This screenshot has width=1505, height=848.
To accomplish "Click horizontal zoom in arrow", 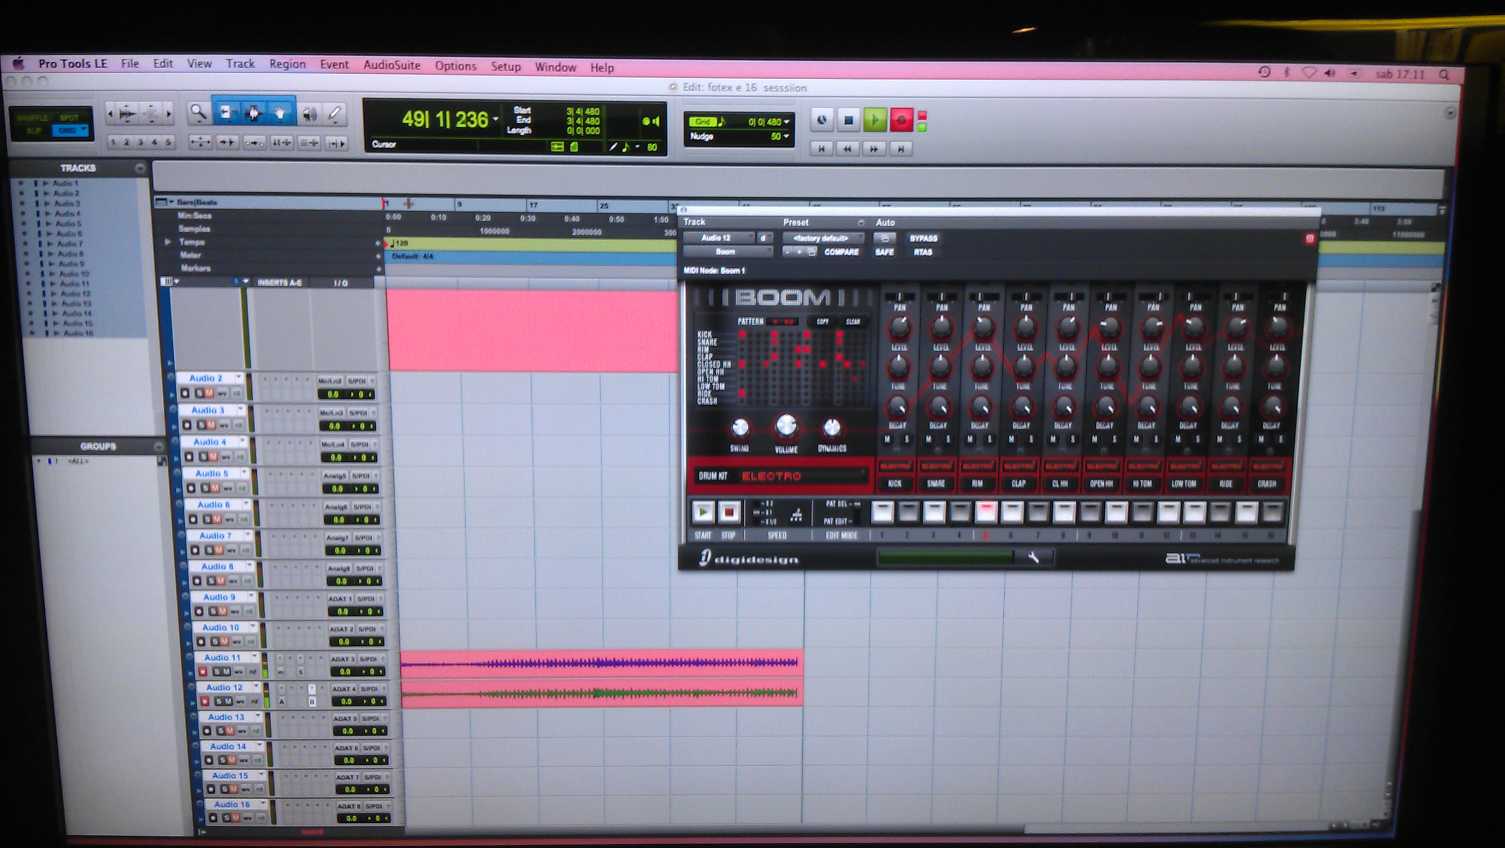I will pyautogui.click(x=169, y=114).
